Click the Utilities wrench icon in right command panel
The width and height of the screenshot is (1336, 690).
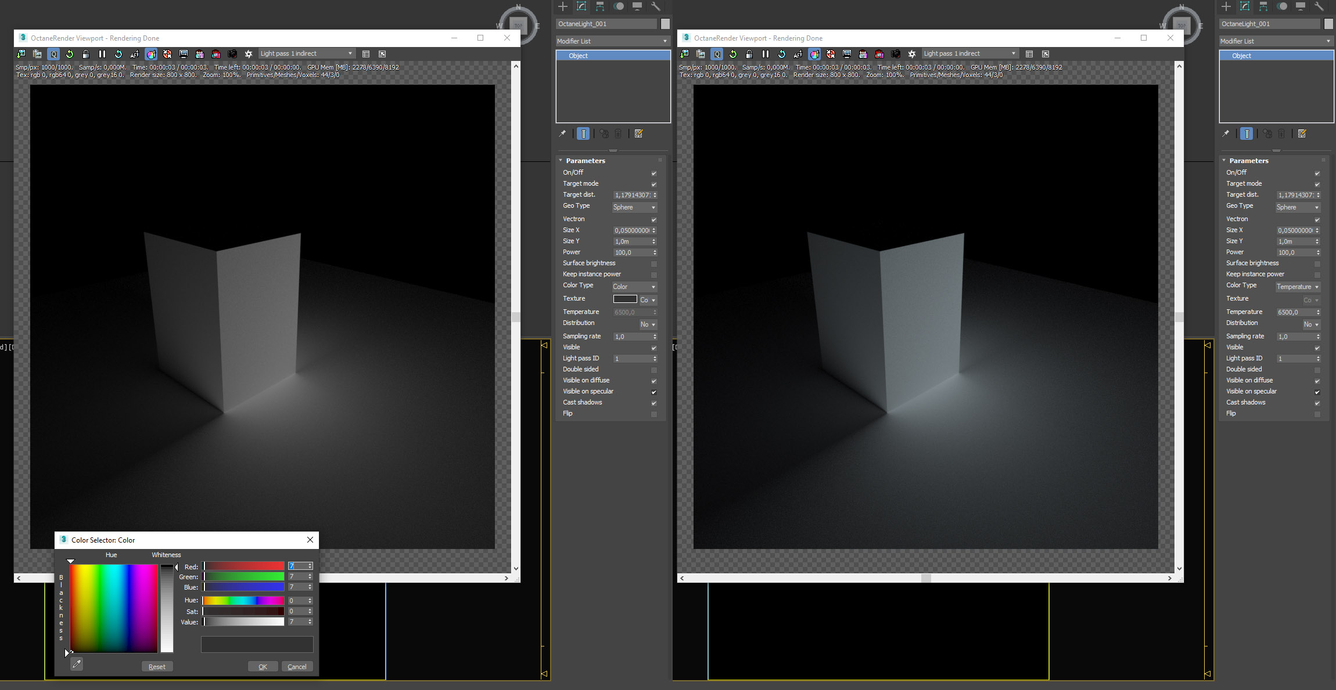click(1319, 6)
